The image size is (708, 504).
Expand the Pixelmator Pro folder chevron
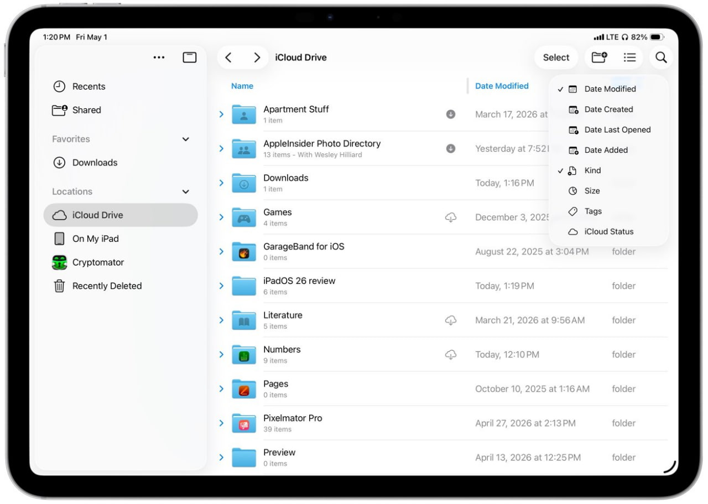pos(221,423)
